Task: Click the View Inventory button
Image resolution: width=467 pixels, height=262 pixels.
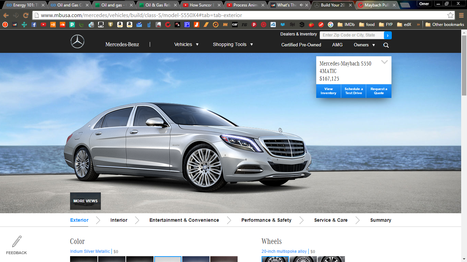Action: click(x=329, y=91)
